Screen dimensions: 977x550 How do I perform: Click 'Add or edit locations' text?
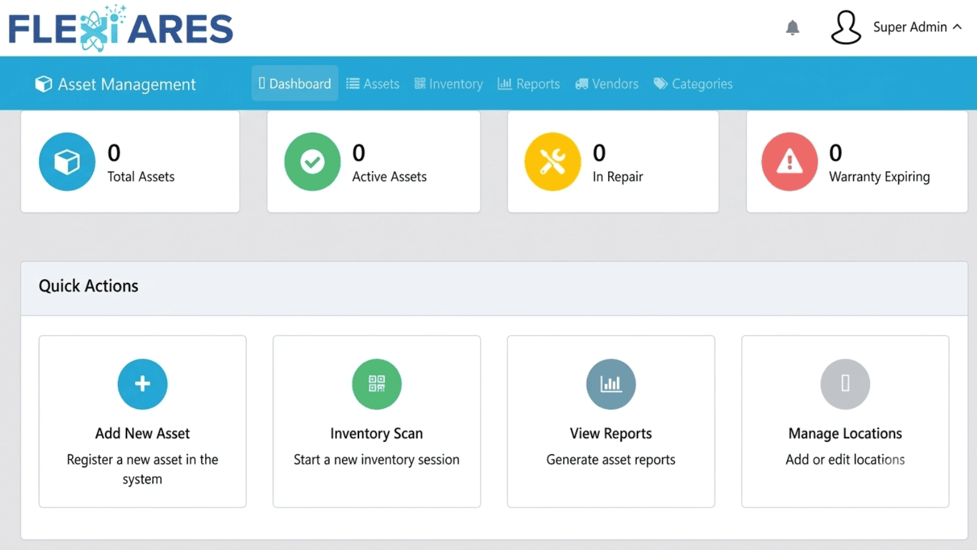coord(846,460)
